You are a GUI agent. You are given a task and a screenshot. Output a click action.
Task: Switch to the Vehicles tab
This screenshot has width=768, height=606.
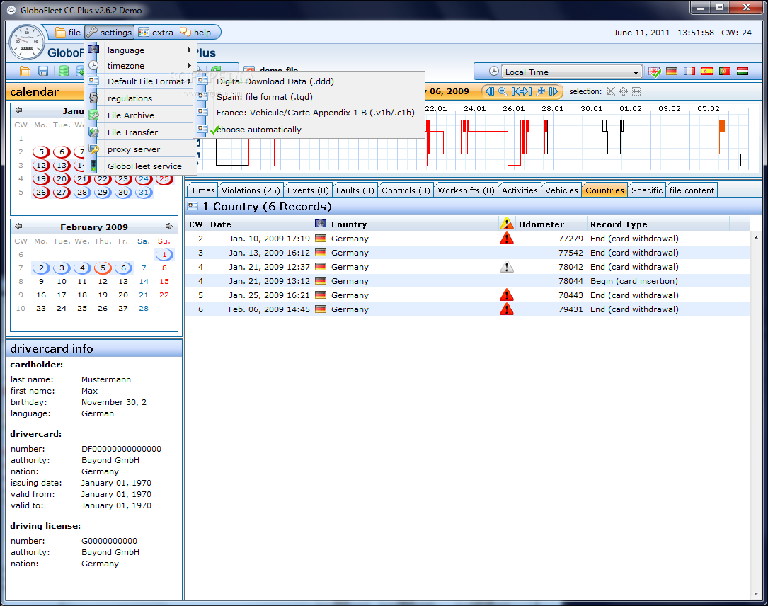click(x=561, y=190)
